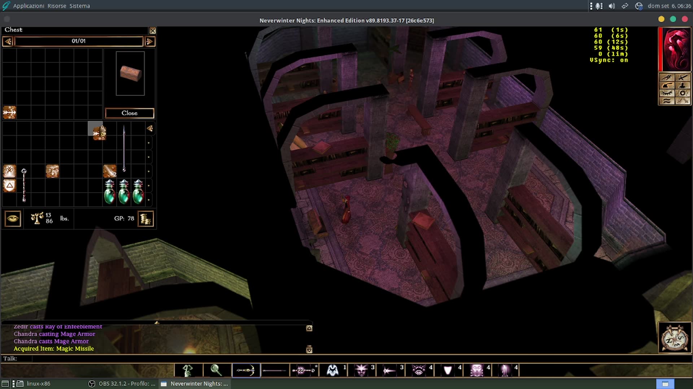Open the character sheet figure icon
The height and width of the screenshot is (389, 693).
coord(683,85)
